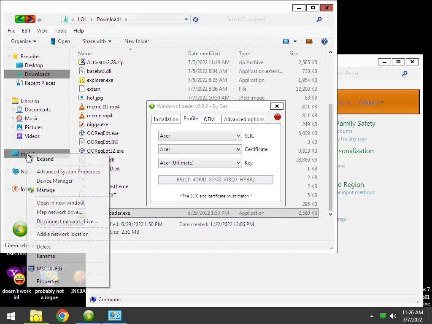Open the view options dropdown arrow
Screen dimensions: 432x324
pyautogui.click(x=295, y=41)
